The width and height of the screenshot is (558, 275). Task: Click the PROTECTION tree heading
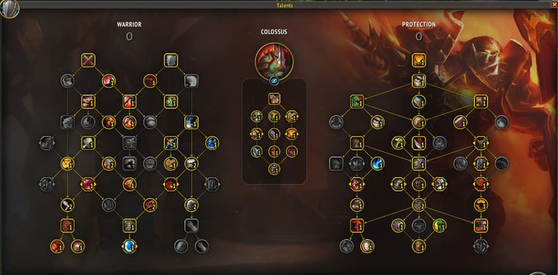(419, 24)
